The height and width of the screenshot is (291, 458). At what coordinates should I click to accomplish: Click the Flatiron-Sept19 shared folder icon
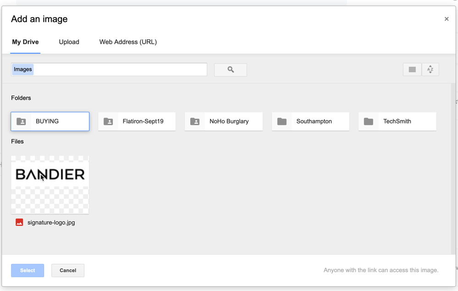[x=108, y=121]
